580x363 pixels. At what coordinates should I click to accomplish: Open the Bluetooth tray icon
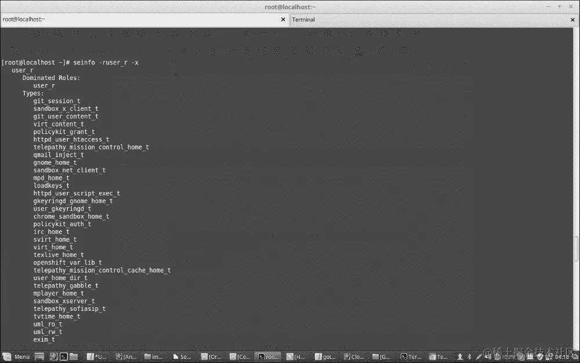[x=469, y=357]
